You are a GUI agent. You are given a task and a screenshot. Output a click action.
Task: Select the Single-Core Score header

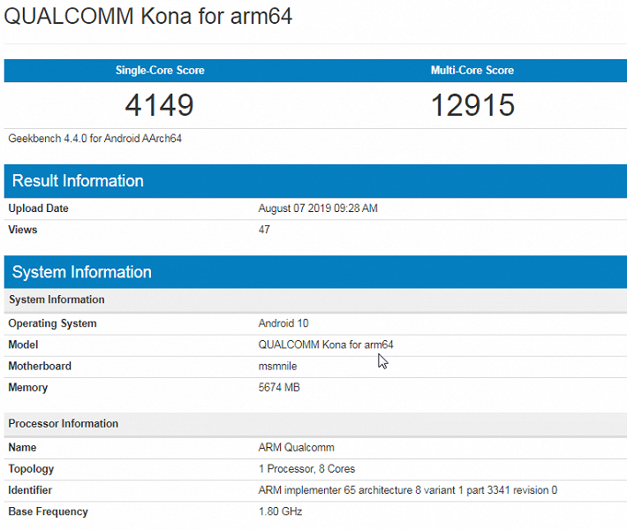(x=160, y=71)
